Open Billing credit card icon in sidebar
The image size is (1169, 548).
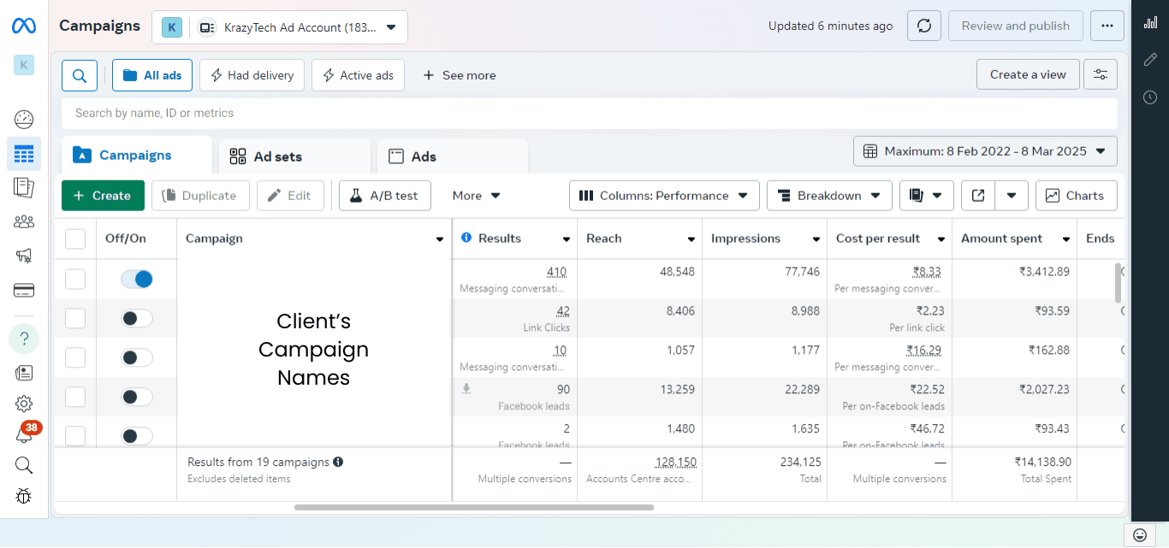[x=24, y=291]
